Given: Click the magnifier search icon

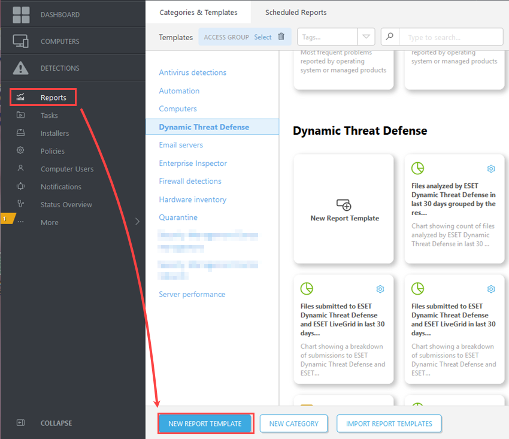Looking at the screenshot, I should 390,37.
